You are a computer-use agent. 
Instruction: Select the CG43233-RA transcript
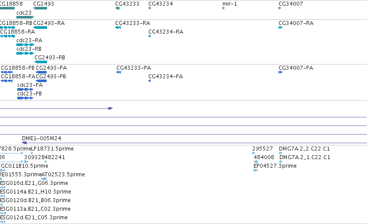(x=118, y=28)
